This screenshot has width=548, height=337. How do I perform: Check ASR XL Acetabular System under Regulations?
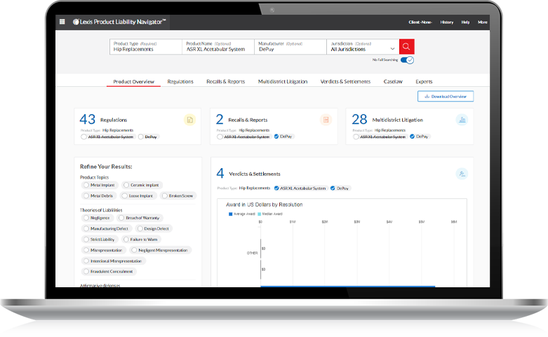coord(84,137)
